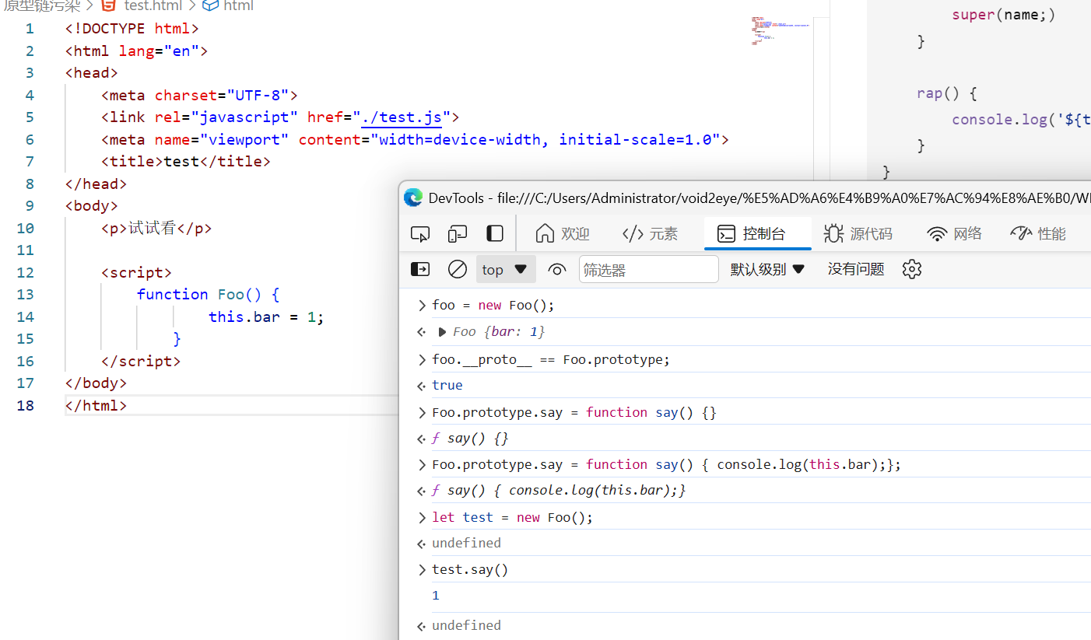Toggle device emulation icon in DevTools
Image resolution: width=1091 pixels, height=640 pixels.
(x=458, y=234)
